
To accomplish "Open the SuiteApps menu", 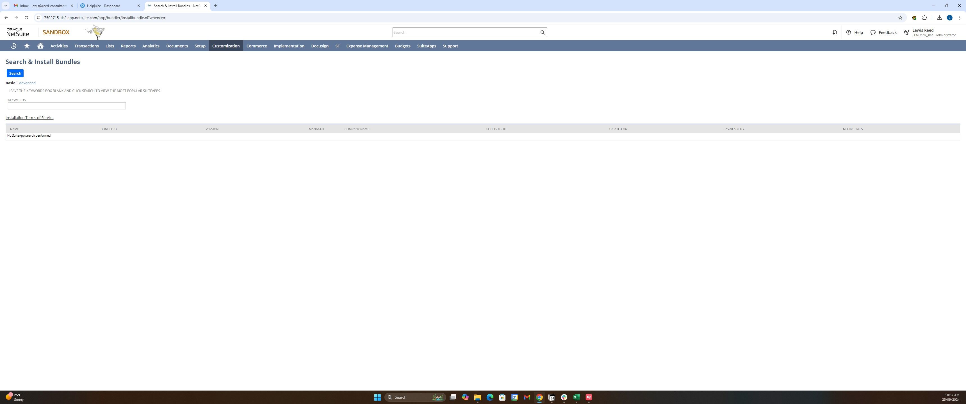I will pos(426,46).
